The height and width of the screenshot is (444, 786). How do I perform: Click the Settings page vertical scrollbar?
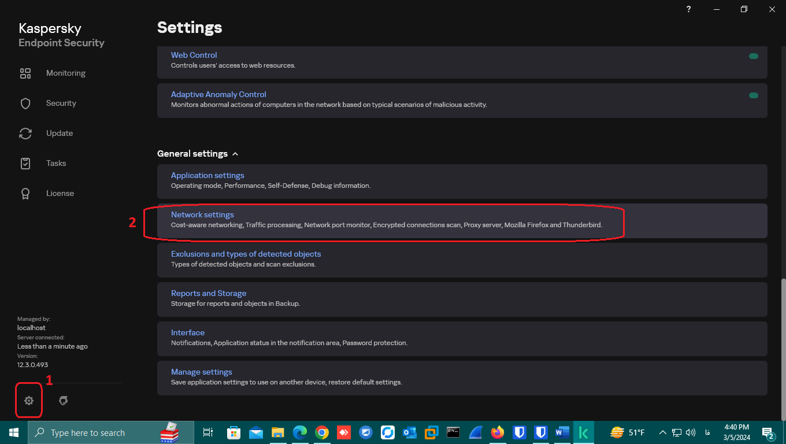tap(783, 349)
